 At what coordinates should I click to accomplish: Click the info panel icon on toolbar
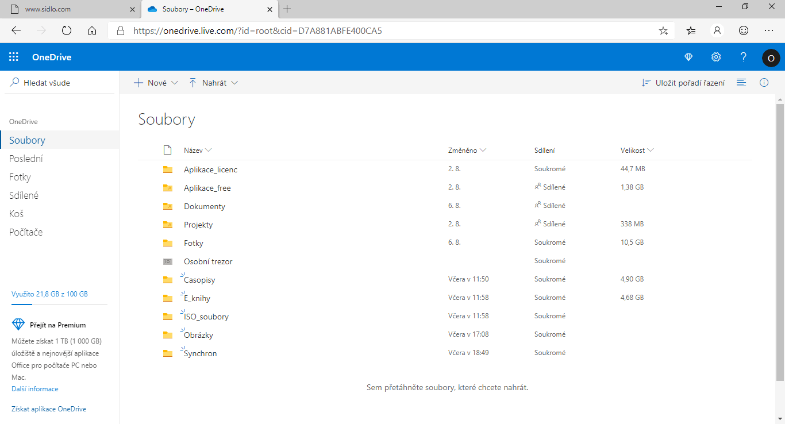click(764, 82)
